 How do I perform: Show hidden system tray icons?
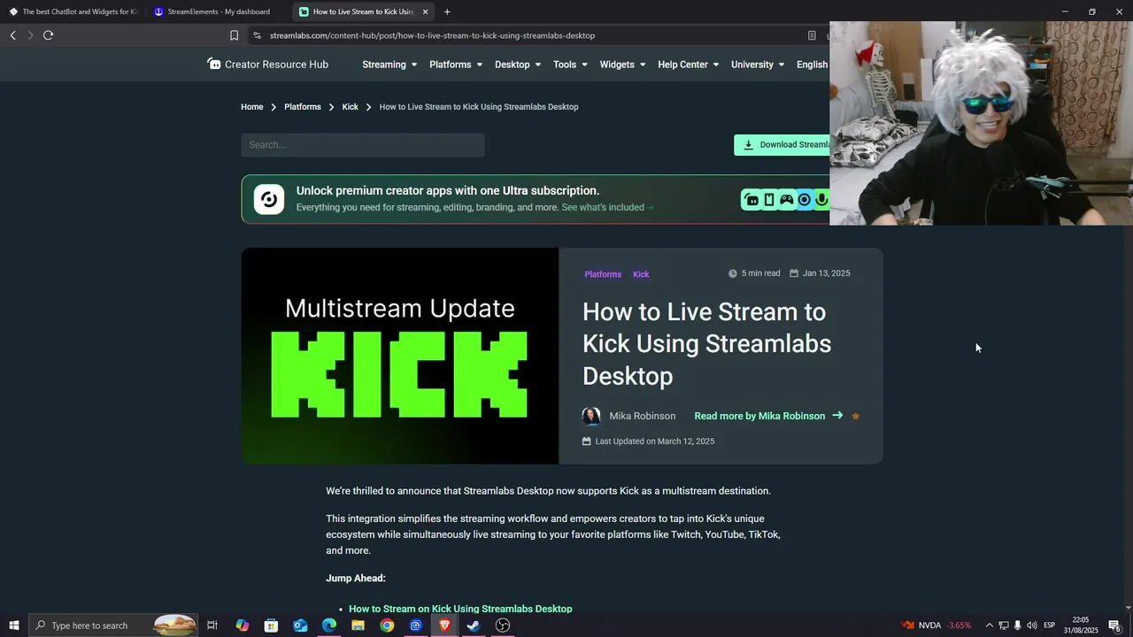pyautogui.click(x=990, y=625)
